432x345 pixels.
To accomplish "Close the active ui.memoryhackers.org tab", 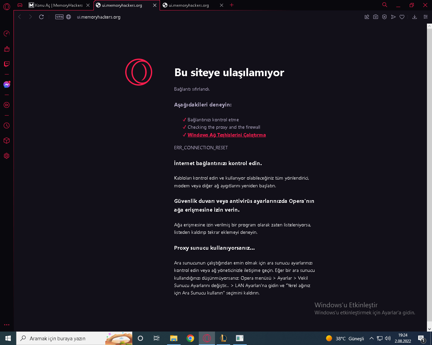I will point(155,5).
